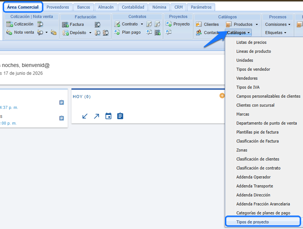Click the last icon in the Depósito row
This screenshot has width=303, height=229.
pyautogui.click(x=105, y=33)
